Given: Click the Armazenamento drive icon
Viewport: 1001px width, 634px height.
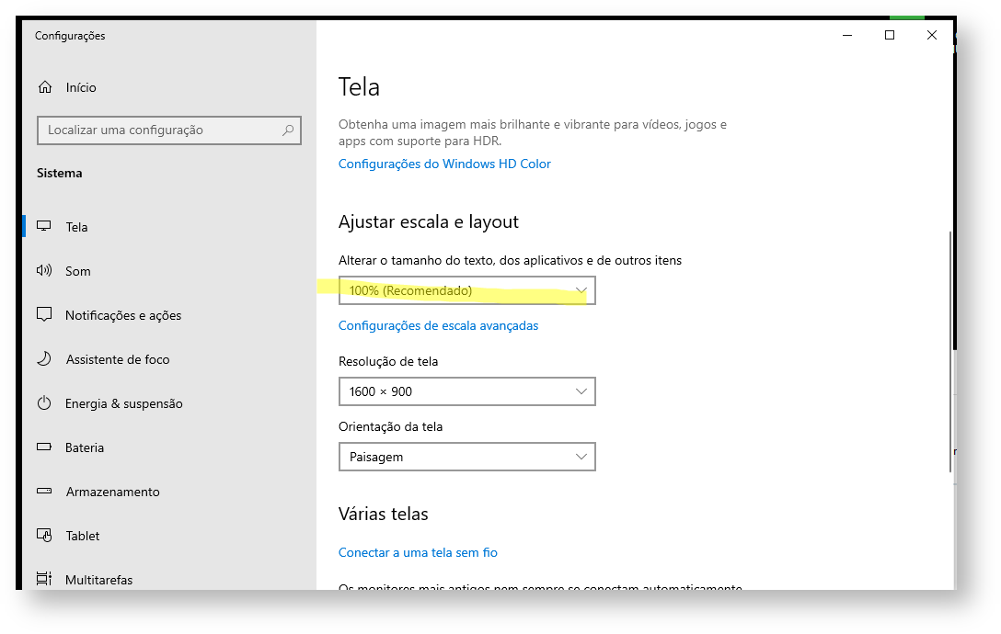Looking at the screenshot, I should 44,492.
